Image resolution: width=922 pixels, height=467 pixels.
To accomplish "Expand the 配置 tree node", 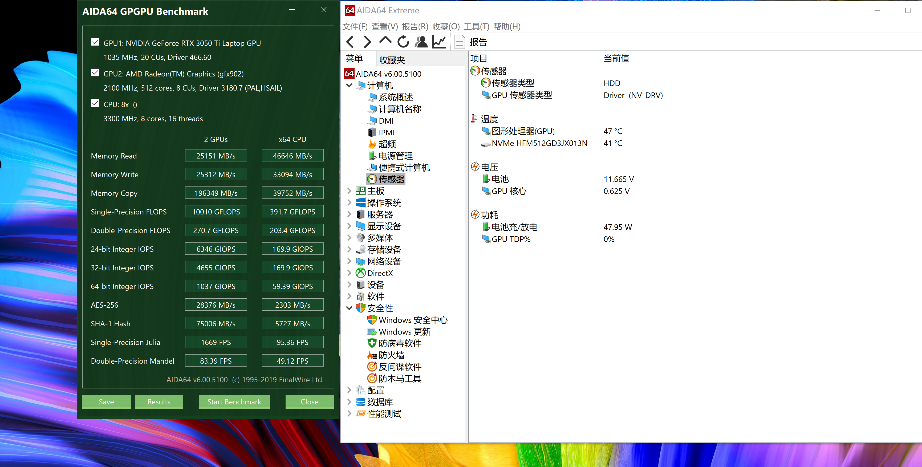I will pos(349,391).
